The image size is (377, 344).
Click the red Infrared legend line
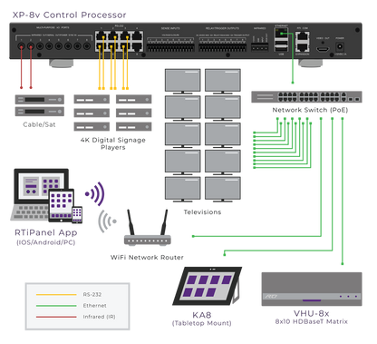[x=56, y=317]
